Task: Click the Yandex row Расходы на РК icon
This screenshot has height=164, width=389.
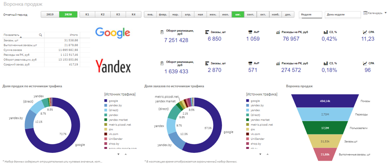Action: tap(278, 63)
